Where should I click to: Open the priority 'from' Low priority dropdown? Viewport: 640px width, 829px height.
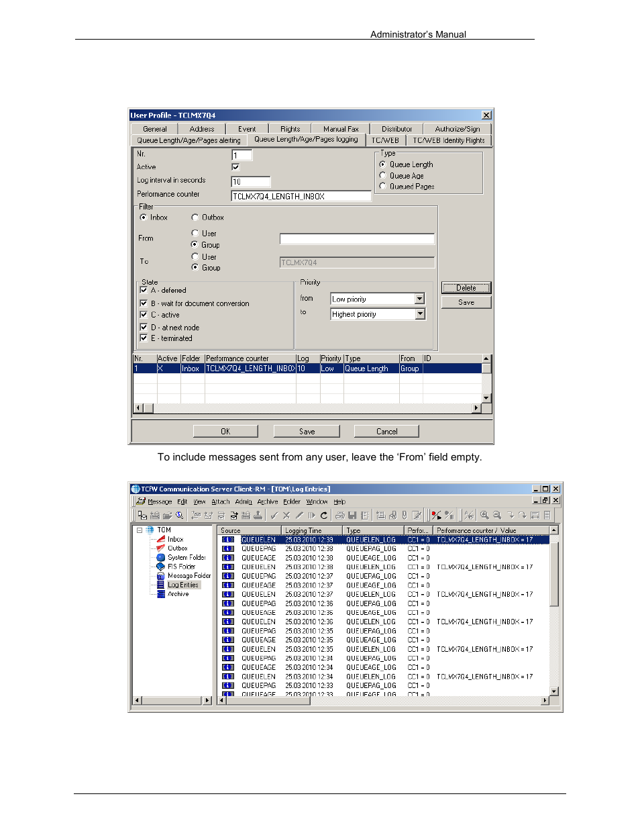pos(420,299)
